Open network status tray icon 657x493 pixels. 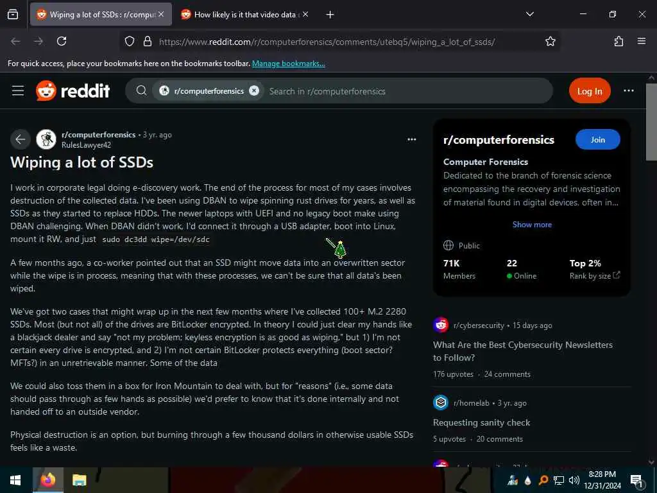point(558,480)
